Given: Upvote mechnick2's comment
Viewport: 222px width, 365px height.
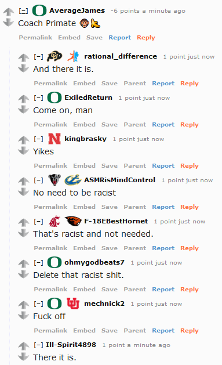Looking at the screenshot, I should 24,305.
